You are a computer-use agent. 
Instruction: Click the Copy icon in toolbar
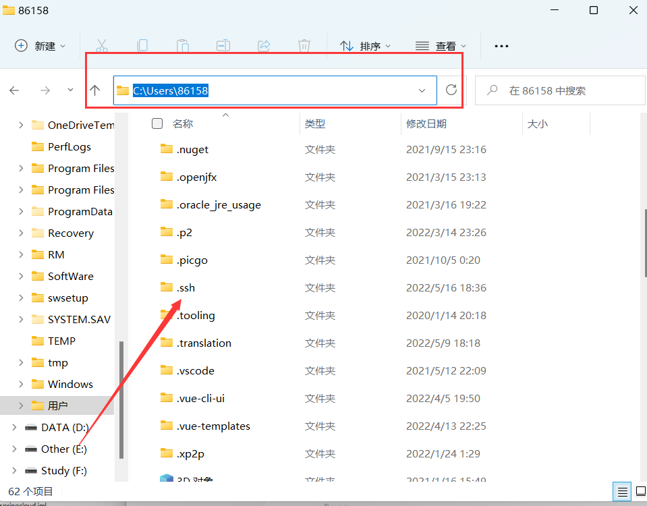coord(142,45)
